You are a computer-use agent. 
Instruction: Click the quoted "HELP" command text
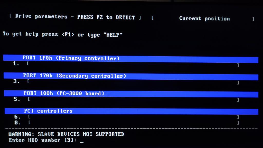113,35
